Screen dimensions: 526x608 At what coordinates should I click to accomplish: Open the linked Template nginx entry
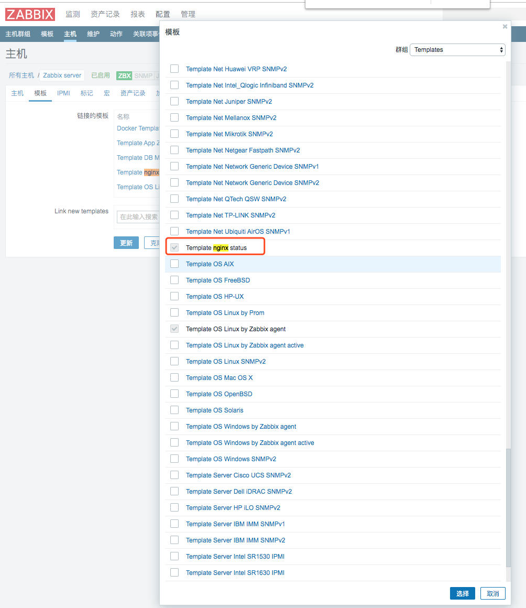pyautogui.click(x=138, y=172)
